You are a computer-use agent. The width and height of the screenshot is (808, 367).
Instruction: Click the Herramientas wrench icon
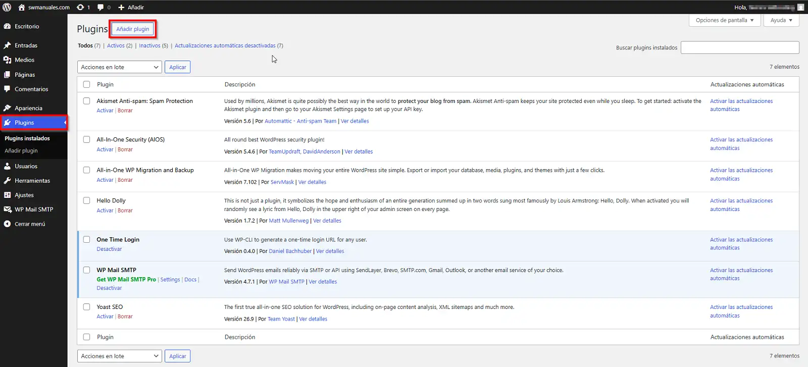click(x=7, y=181)
